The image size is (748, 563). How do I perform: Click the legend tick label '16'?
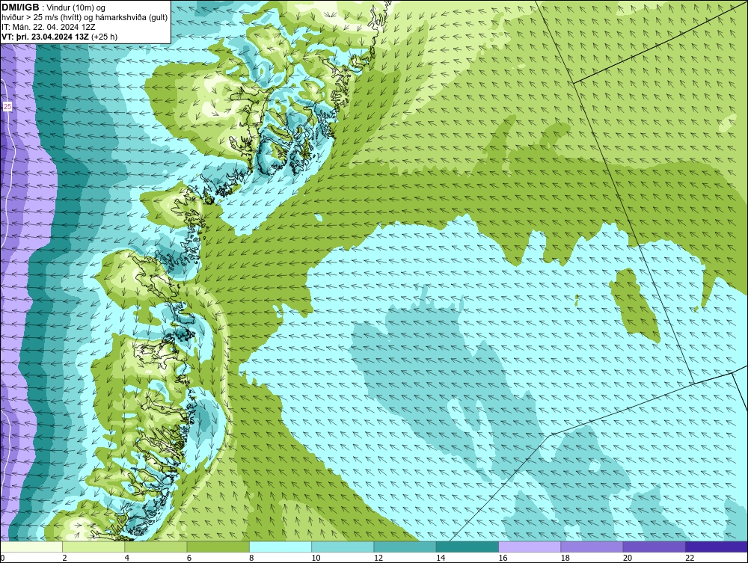(x=503, y=558)
